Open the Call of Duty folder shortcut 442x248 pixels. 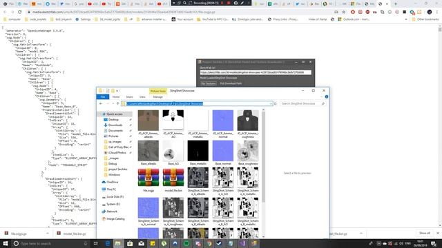tap(118, 147)
